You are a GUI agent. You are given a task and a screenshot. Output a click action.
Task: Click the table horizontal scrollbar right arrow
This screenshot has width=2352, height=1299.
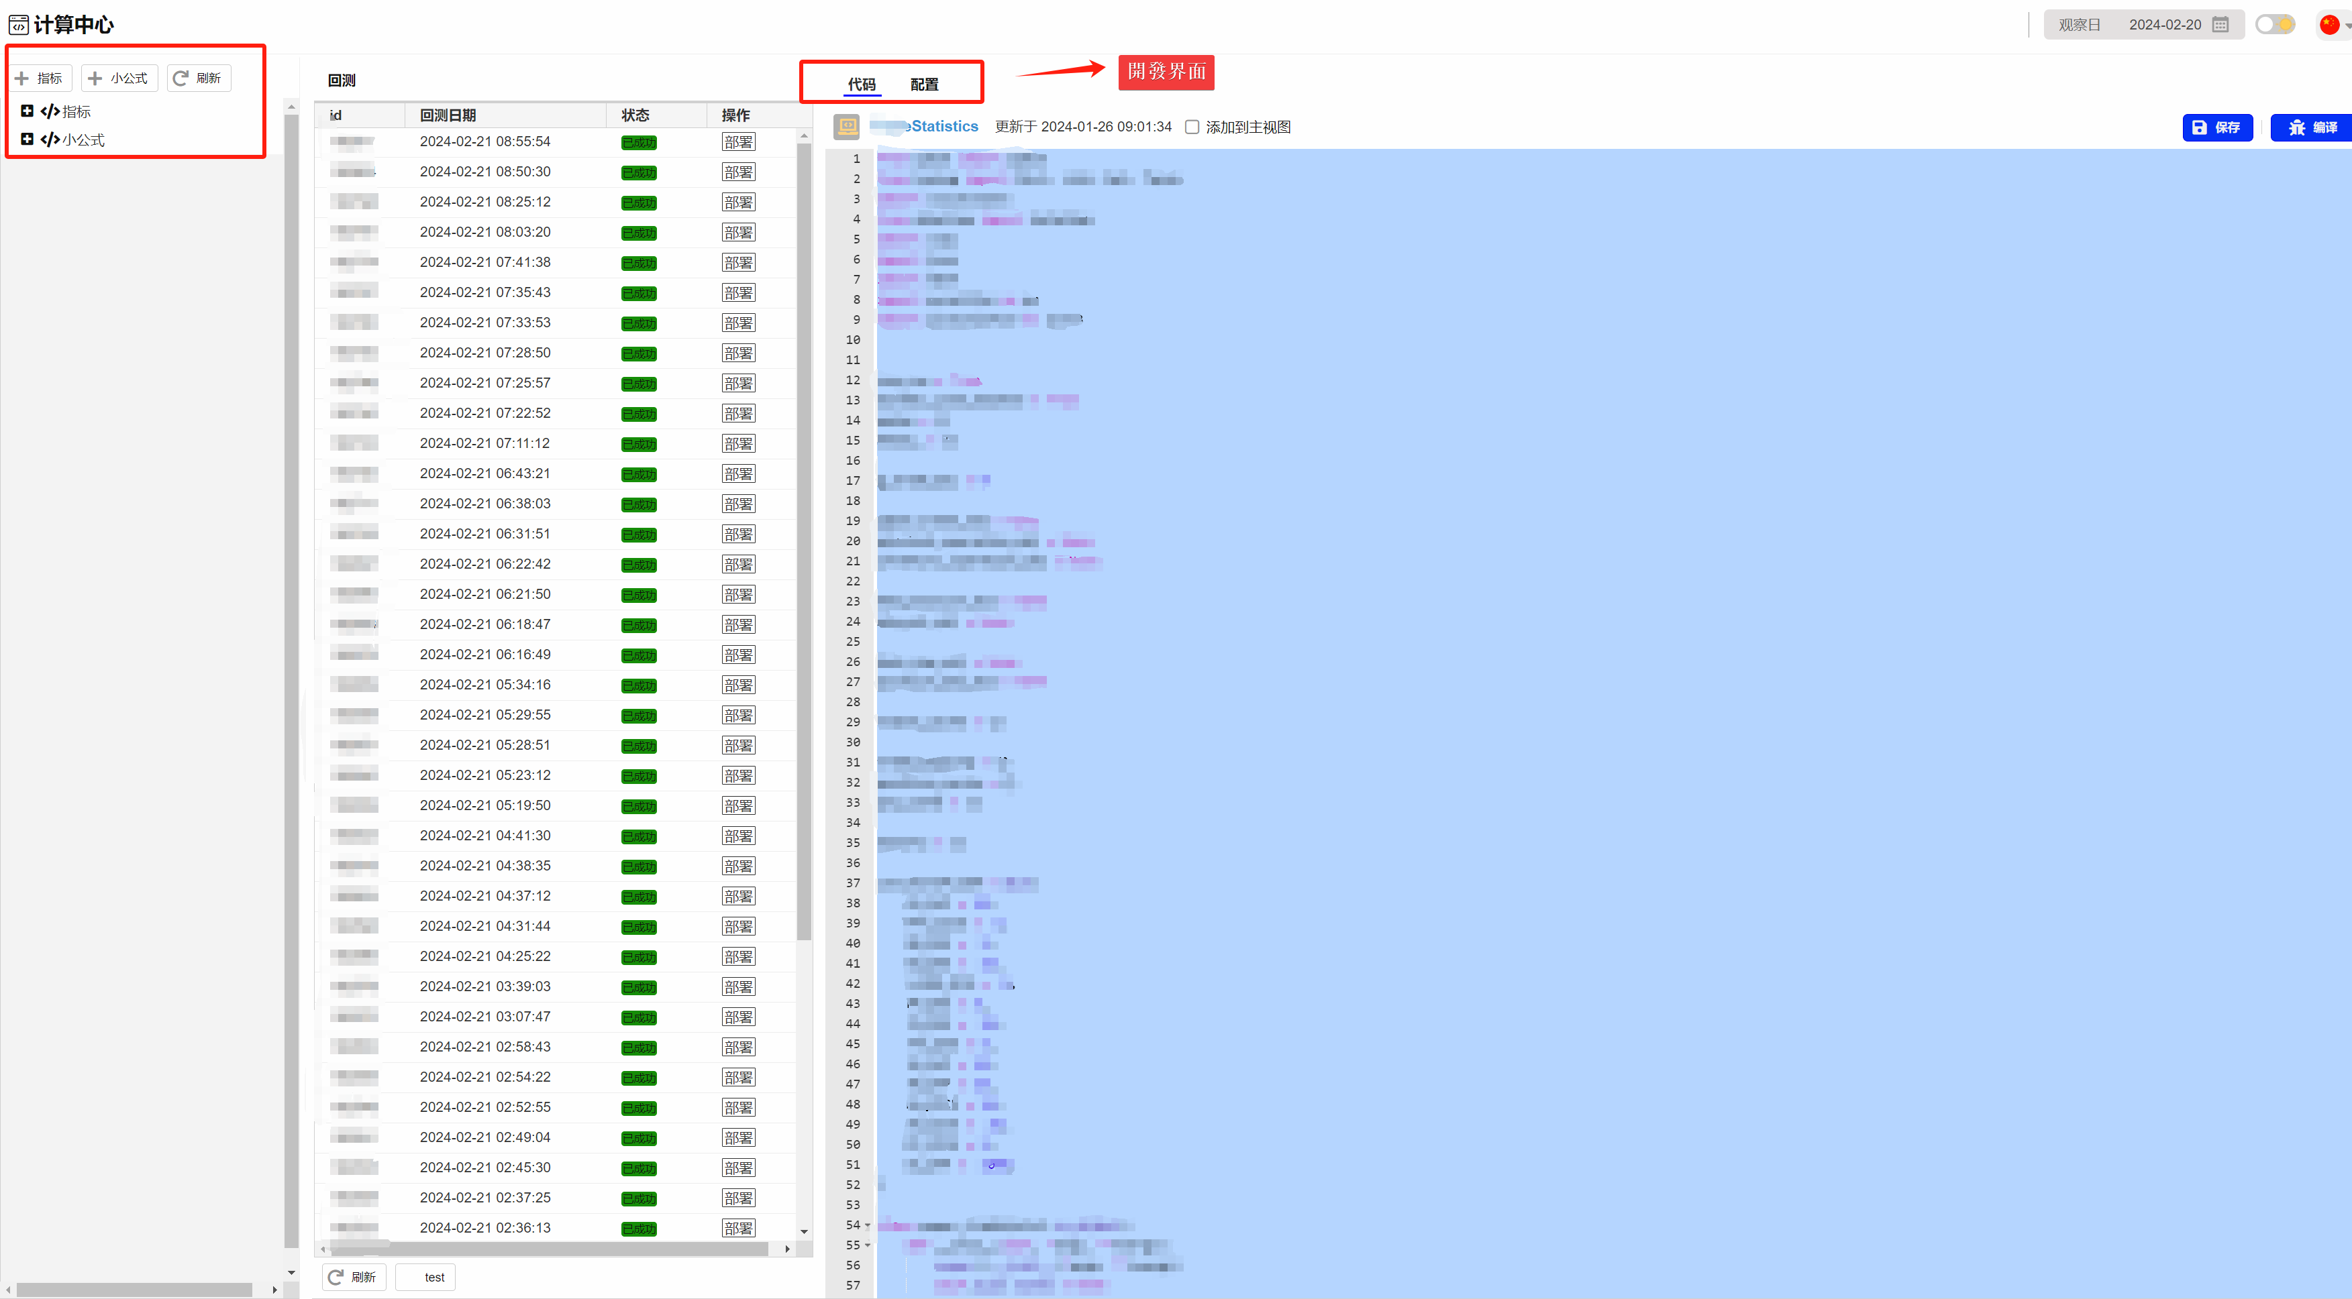coord(787,1249)
